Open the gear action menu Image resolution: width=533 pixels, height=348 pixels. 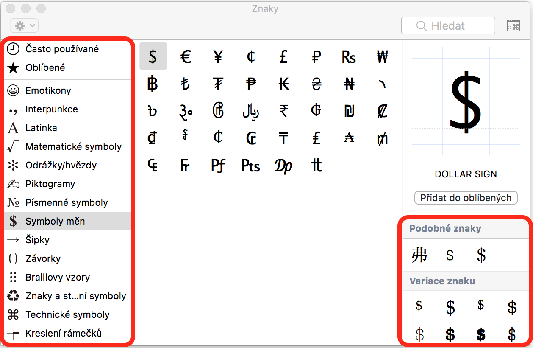24,25
